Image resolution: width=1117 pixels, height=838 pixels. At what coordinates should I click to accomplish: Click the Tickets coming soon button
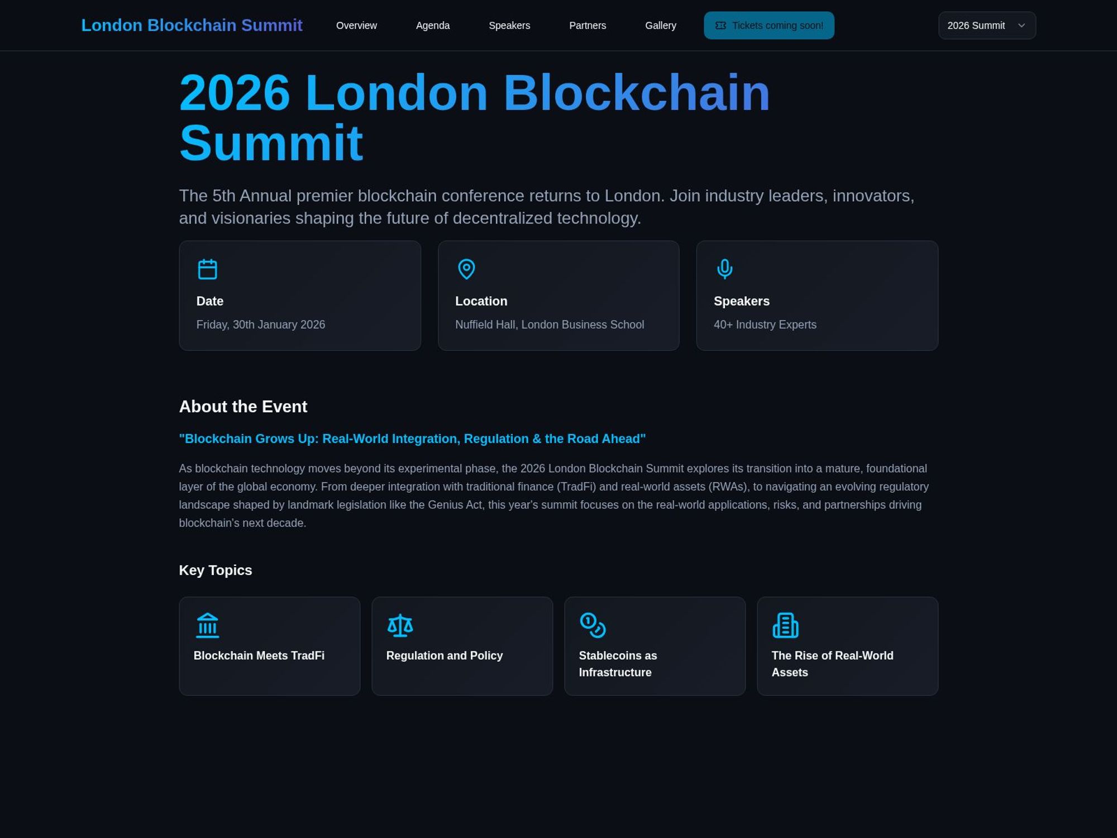click(769, 25)
